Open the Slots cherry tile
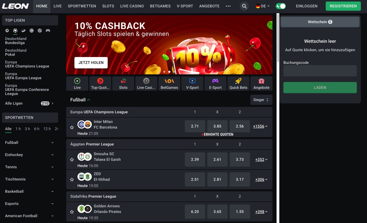 pyautogui.click(x=123, y=84)
